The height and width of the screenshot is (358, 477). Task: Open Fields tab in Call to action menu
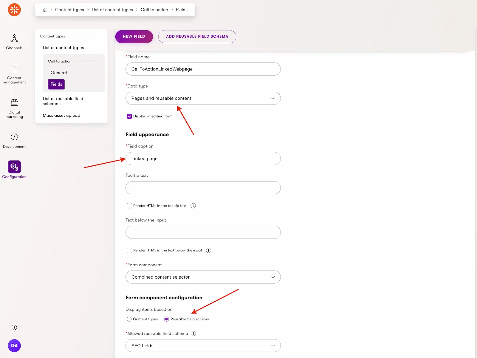pyautogui.click(x=56, y=84)
